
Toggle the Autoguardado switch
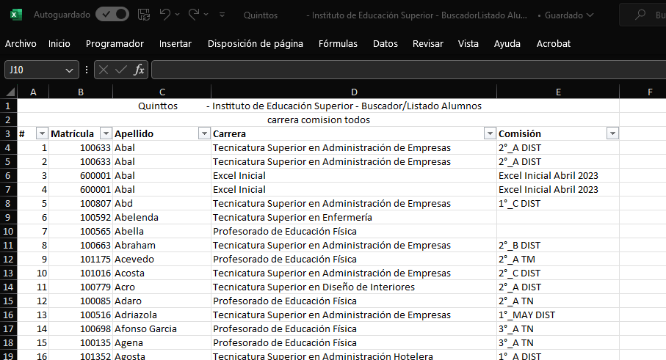tap(112, 15)
